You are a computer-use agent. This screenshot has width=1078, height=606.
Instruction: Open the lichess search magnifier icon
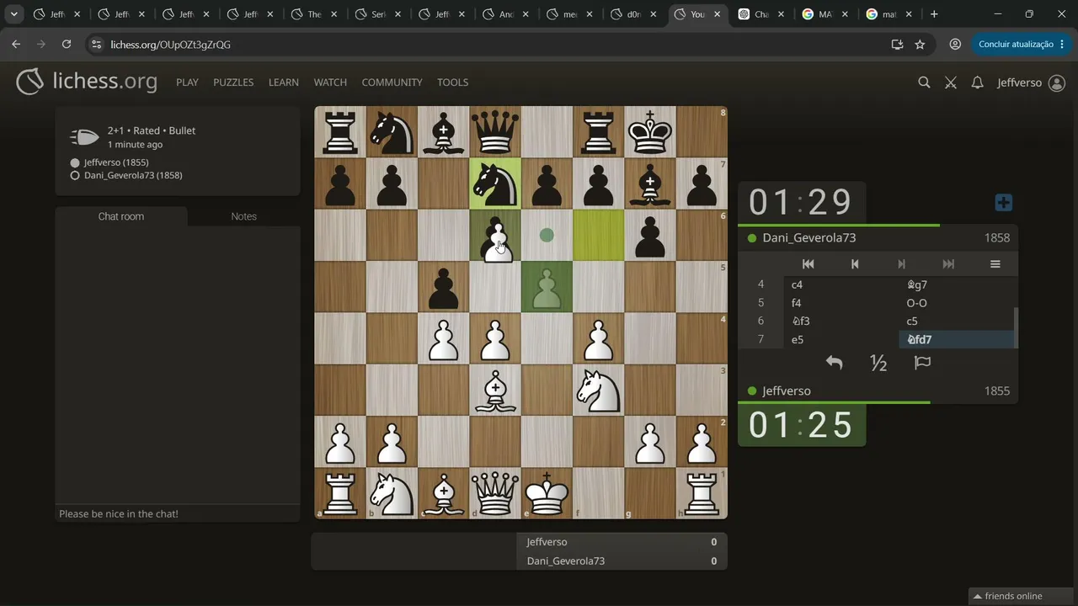[924, 82]
